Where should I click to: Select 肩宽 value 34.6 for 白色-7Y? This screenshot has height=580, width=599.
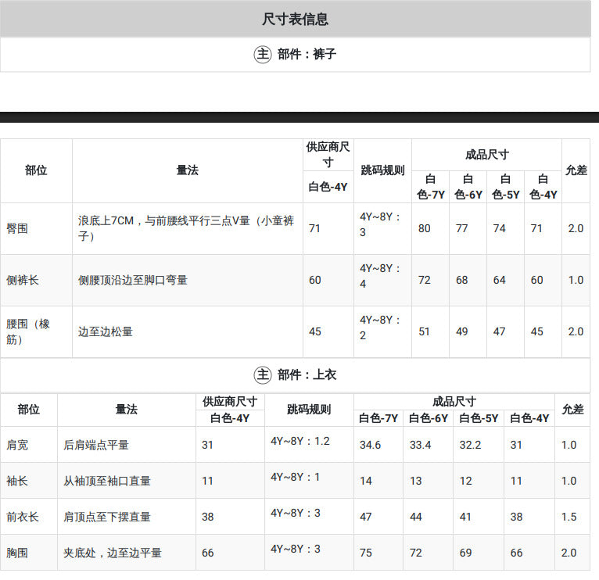[x=370, y=445]
